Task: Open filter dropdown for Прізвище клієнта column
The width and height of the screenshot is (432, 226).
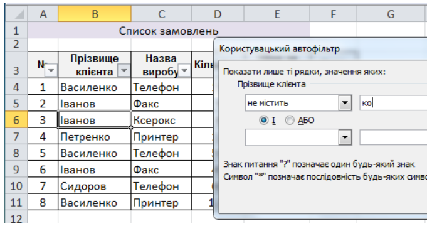Action: 124,71
